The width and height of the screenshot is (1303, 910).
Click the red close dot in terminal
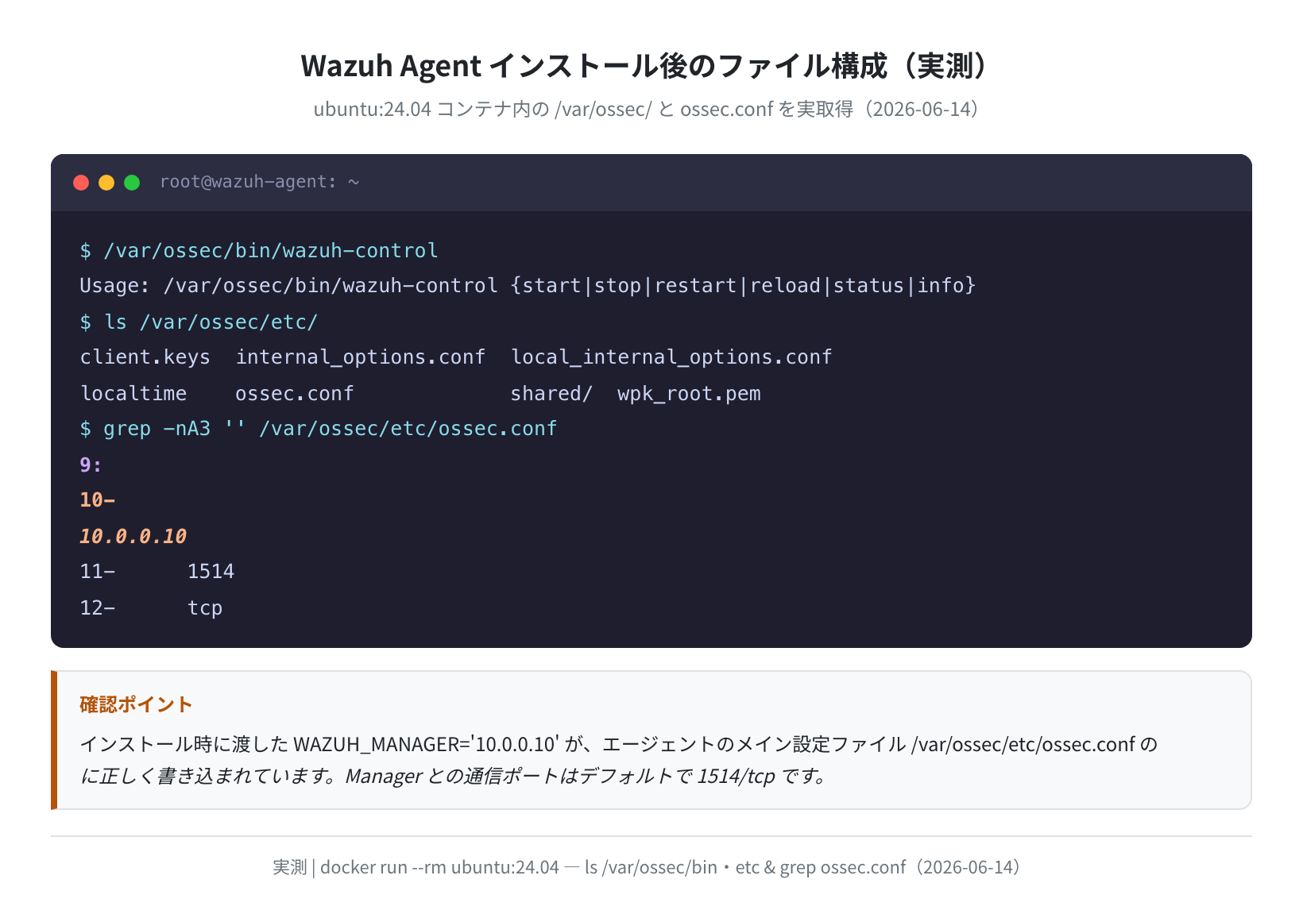pos(81,183)
